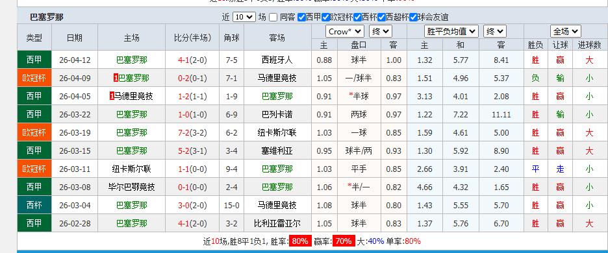This screenshot has width=608, height=253.
Task: Select the 11.11 away odds cell
Action: [x=501, y=115]
